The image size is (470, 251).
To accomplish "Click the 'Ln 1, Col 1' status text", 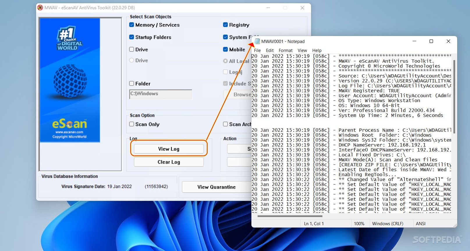I will [x=314, y=223].
